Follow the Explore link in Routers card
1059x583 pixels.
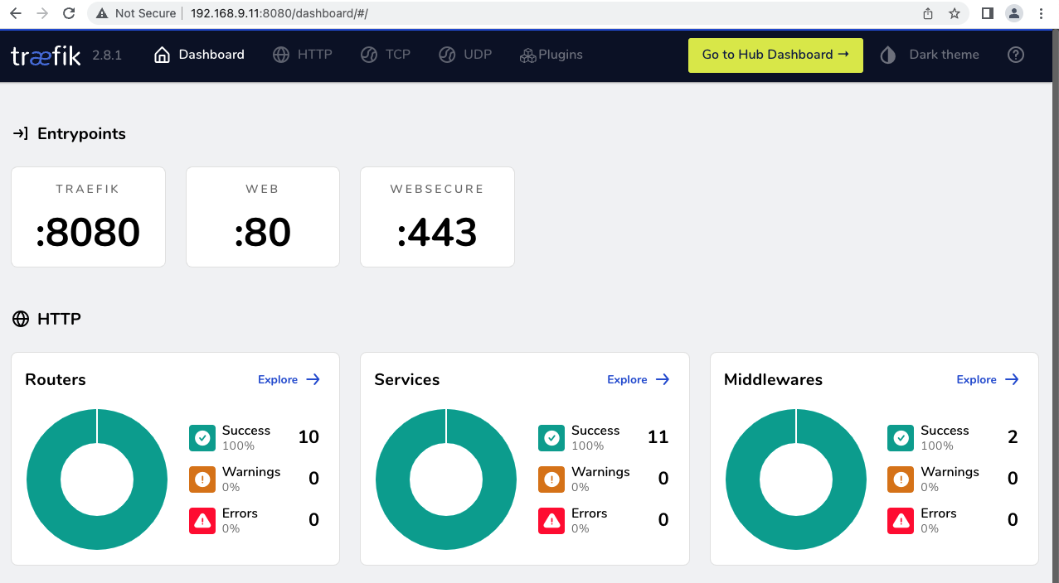289,379
